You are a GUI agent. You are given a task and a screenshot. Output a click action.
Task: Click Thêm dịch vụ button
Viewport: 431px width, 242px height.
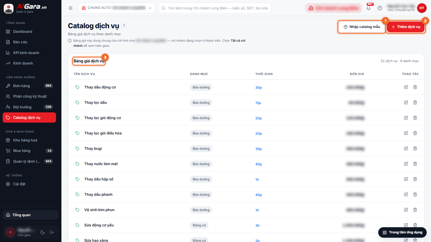click(406, 27)
